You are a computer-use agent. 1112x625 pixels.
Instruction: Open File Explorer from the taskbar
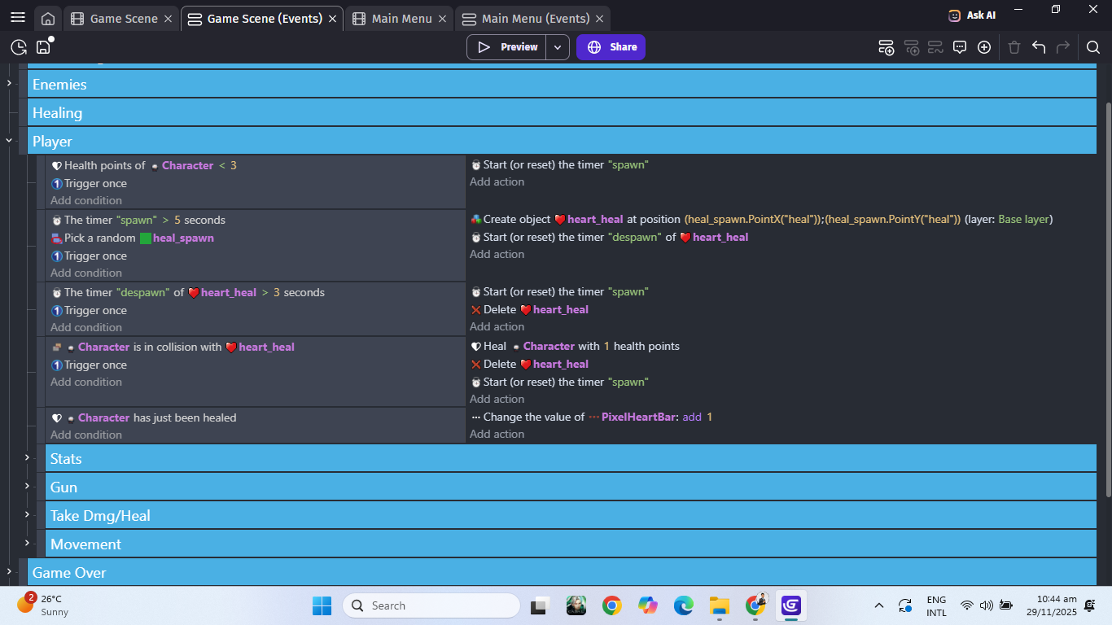(x=719, y=605)
